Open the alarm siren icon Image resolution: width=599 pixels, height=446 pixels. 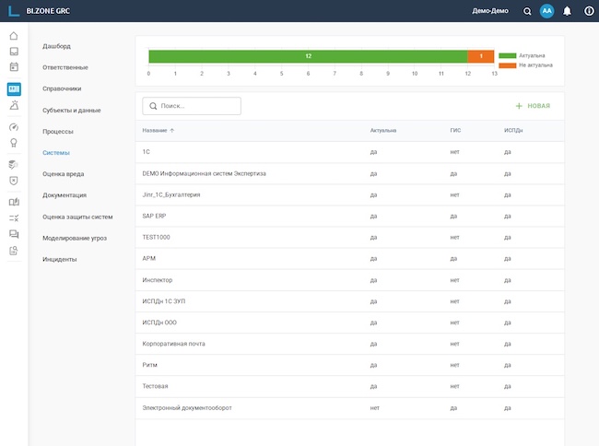pos(14,105)
